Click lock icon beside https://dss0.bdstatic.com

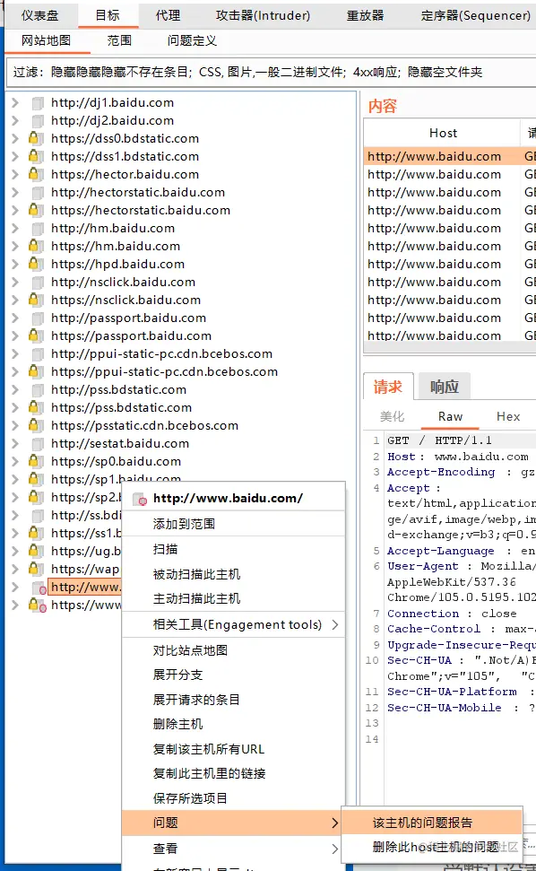(35, 138)
